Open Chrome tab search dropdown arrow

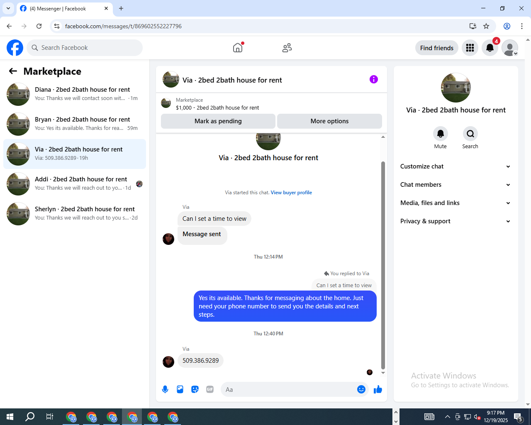8,8
